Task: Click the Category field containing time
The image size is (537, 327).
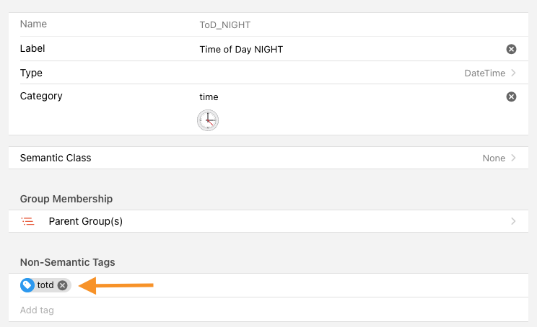Action: [346, 97]
